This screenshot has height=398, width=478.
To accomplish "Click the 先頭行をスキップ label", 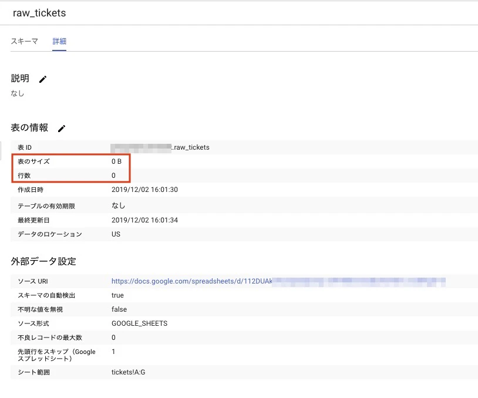I will (x=57, y=355).
